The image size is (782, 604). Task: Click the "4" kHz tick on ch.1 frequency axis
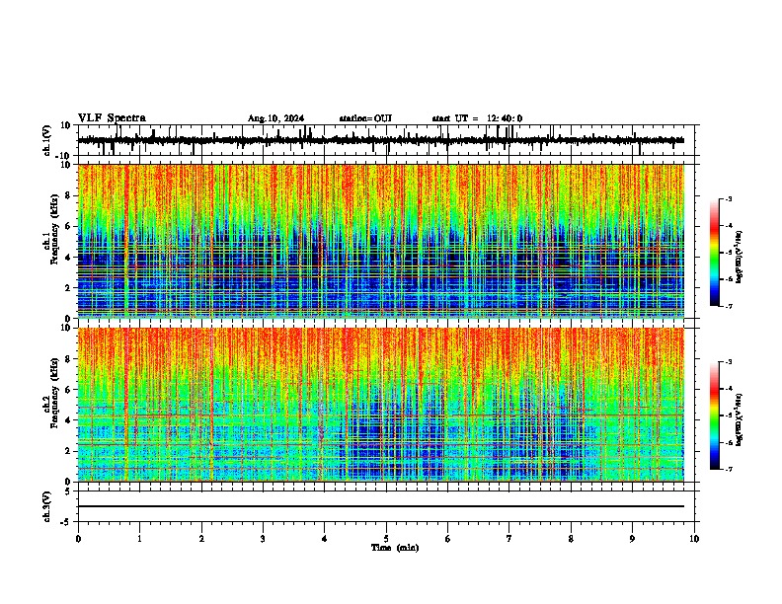[x=68, y=258]
